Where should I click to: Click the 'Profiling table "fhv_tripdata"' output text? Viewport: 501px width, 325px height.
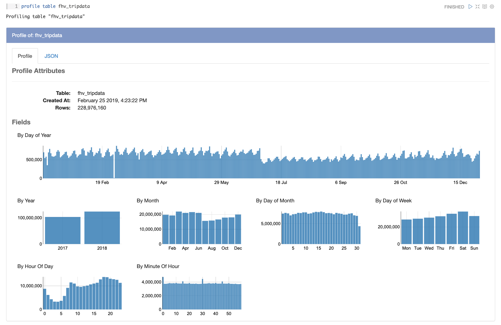pyautogui.click(x=45, y=16)
